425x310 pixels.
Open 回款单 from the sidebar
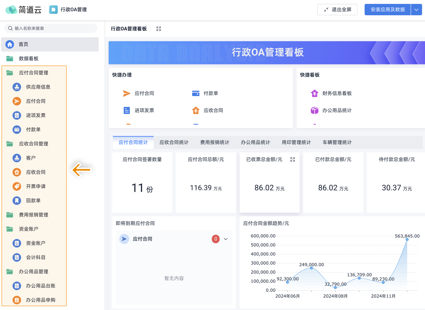coord(33,200)
